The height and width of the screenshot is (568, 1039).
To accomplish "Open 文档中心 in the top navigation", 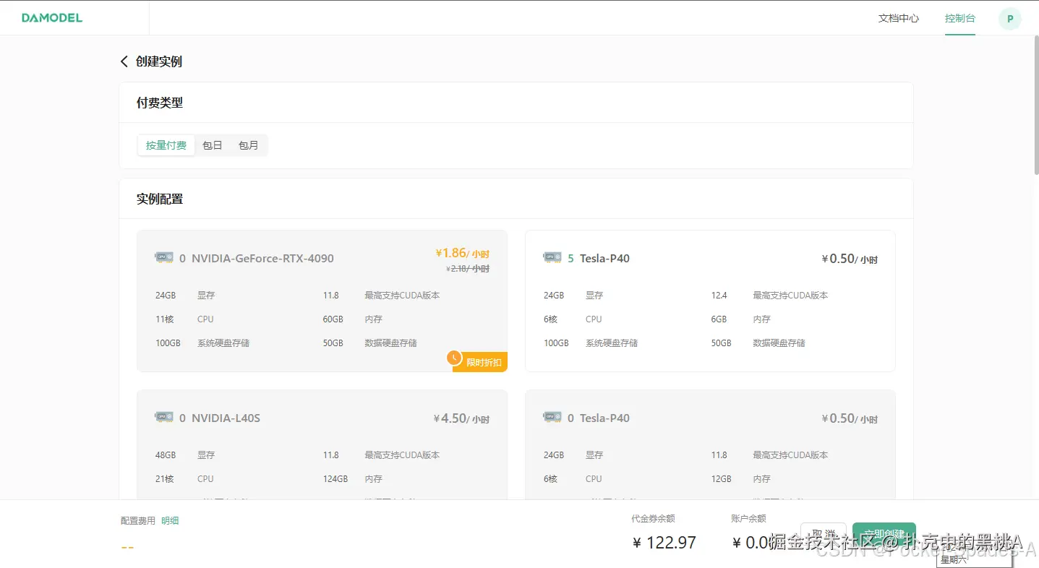I will coord(899,18).
